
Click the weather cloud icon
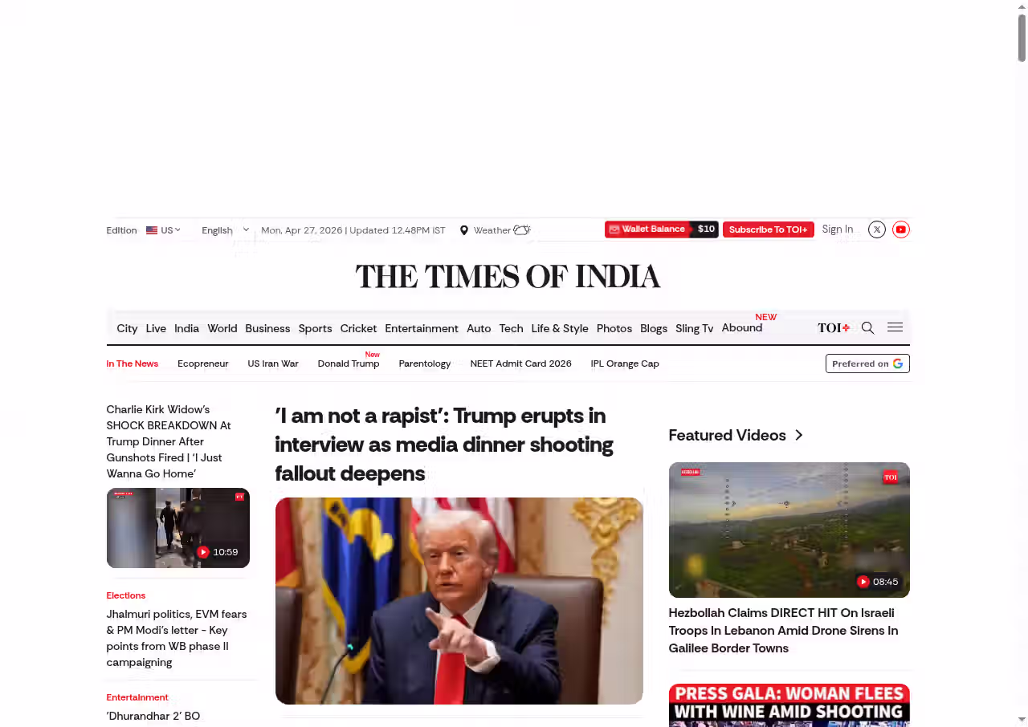click(522, 230)
